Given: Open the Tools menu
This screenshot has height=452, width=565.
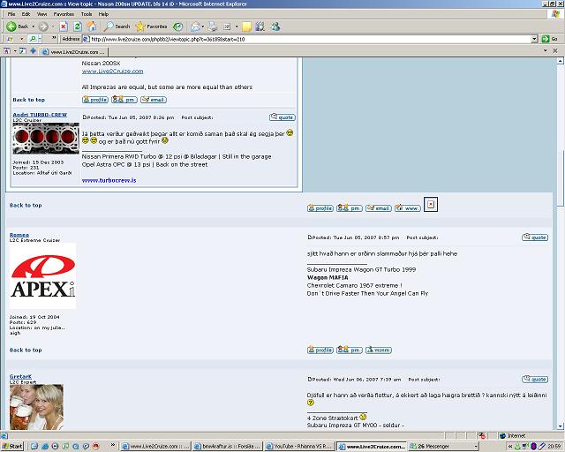Looking at the screenshot, I should point(87,14).
